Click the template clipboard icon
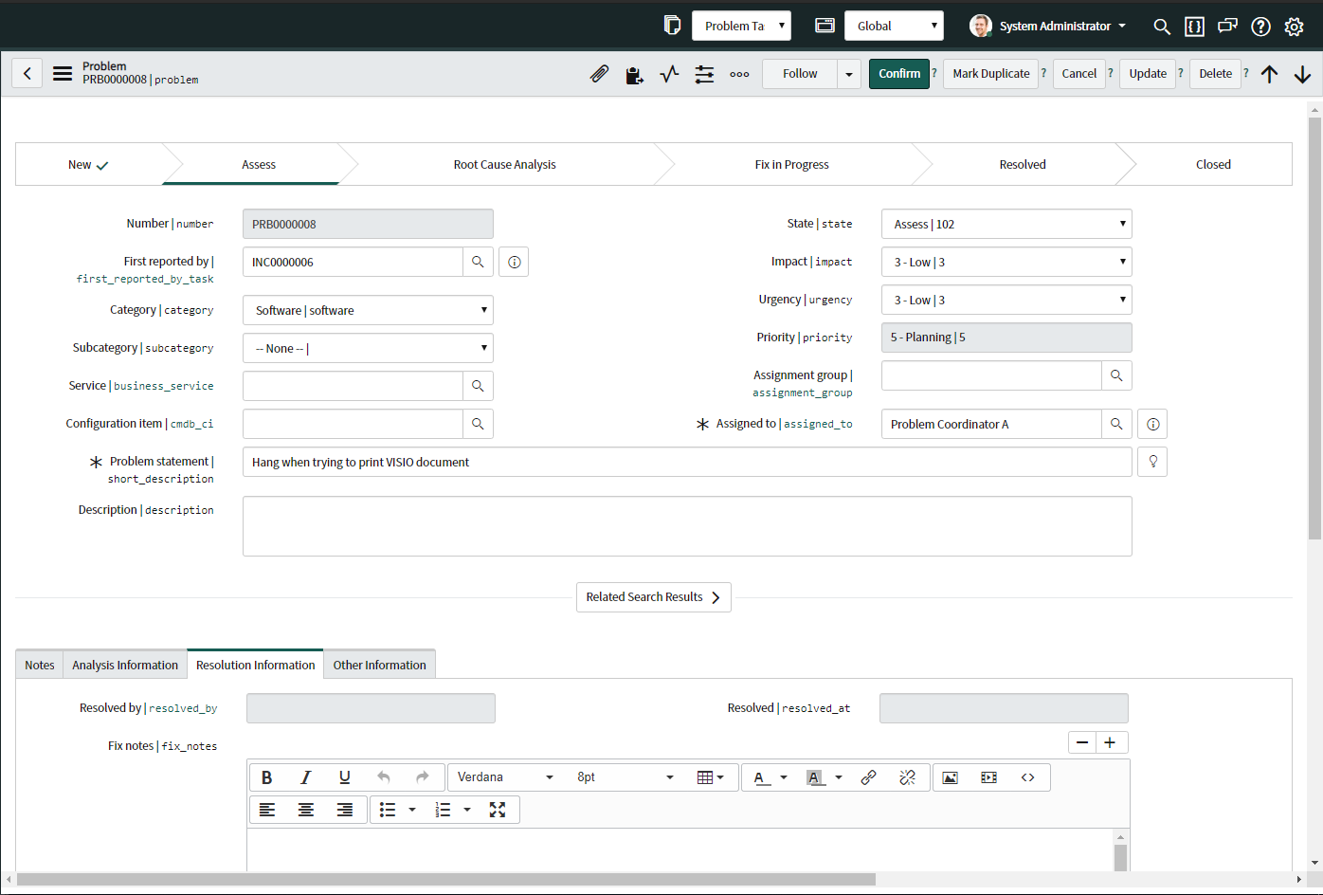This screenshot has width=1323, height=895. pyautogui.click(x=634, y=74)
